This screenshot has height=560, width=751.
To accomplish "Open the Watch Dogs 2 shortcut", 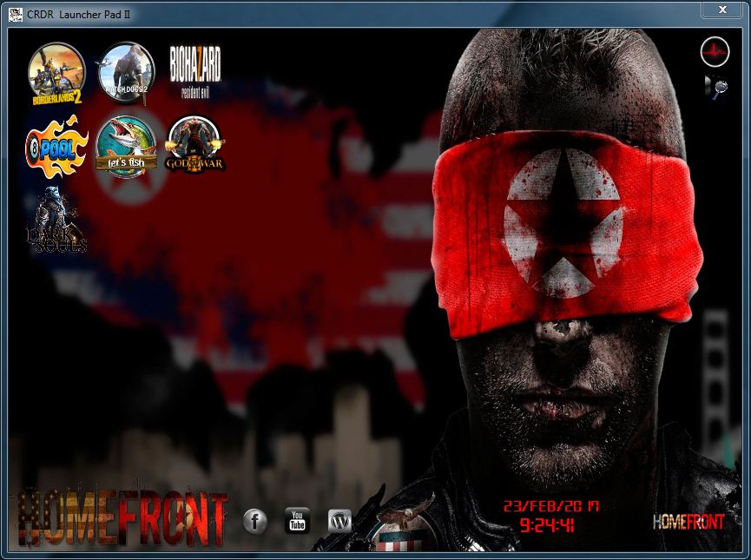I will 126,73.
